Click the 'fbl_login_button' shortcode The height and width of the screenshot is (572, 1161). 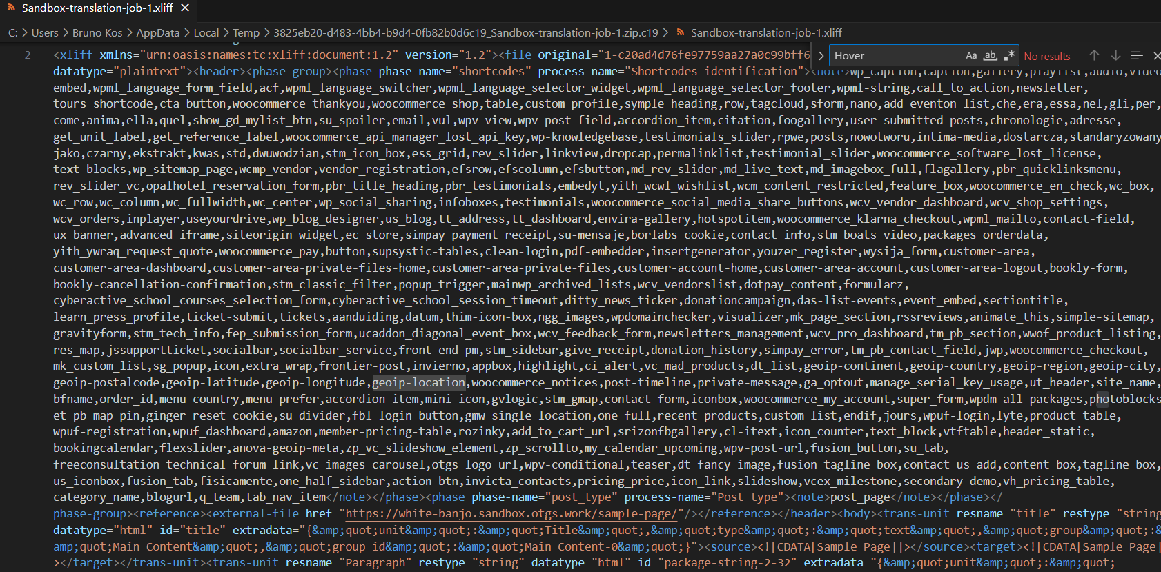pyautogui.click(x=405, y=415)
